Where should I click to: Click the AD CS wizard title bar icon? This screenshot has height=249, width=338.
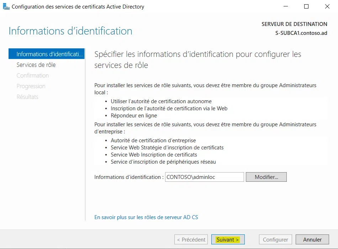[6, 6]
